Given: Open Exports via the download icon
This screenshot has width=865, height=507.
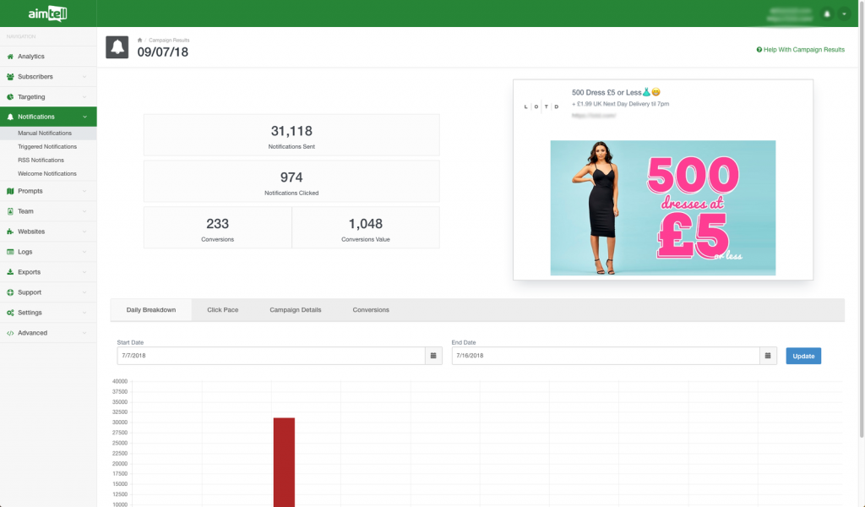Looking at the screenshot, I should point(12,272).
